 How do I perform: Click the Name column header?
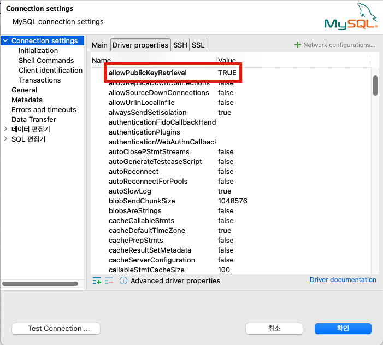coord(102,60)
